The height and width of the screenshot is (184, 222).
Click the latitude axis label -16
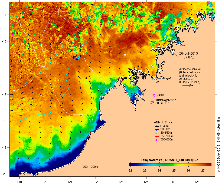[x=4, y=68]
